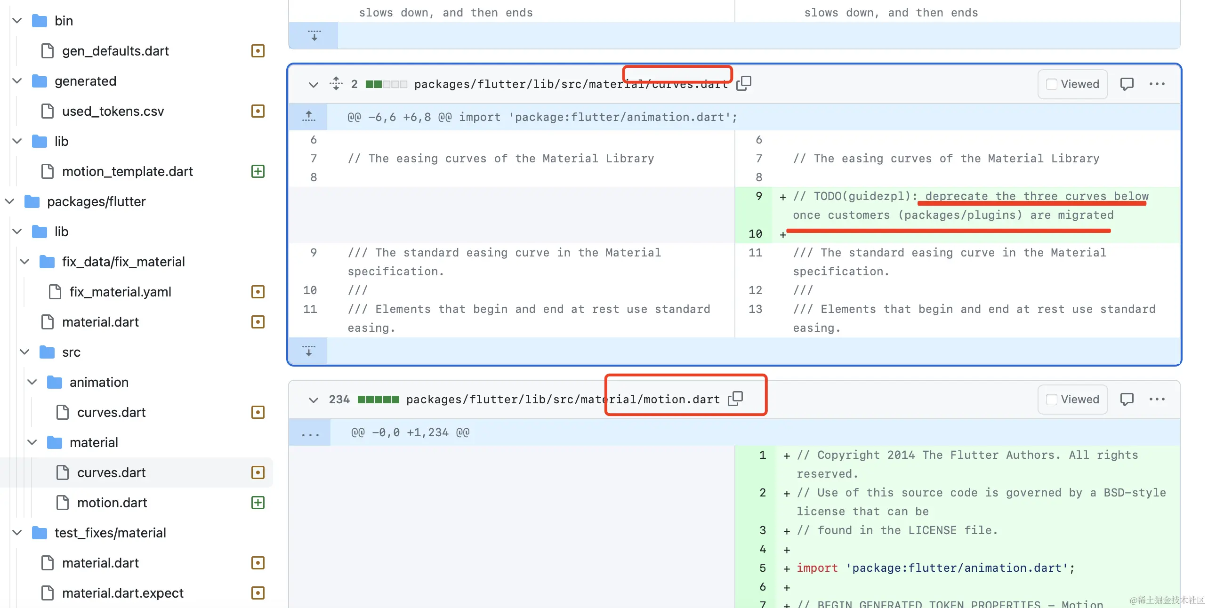Click modified icon for material.dart.expect

(258, 593)
